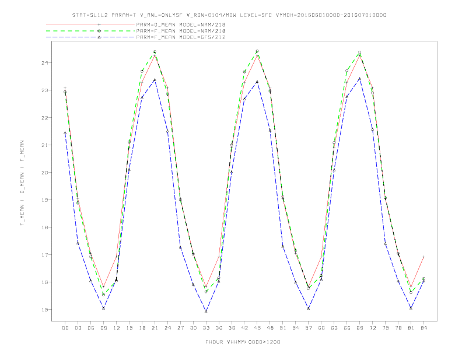Click x-axis forecast hour label 54
This screenshot has width=462, height=357.
pos(296,328)
